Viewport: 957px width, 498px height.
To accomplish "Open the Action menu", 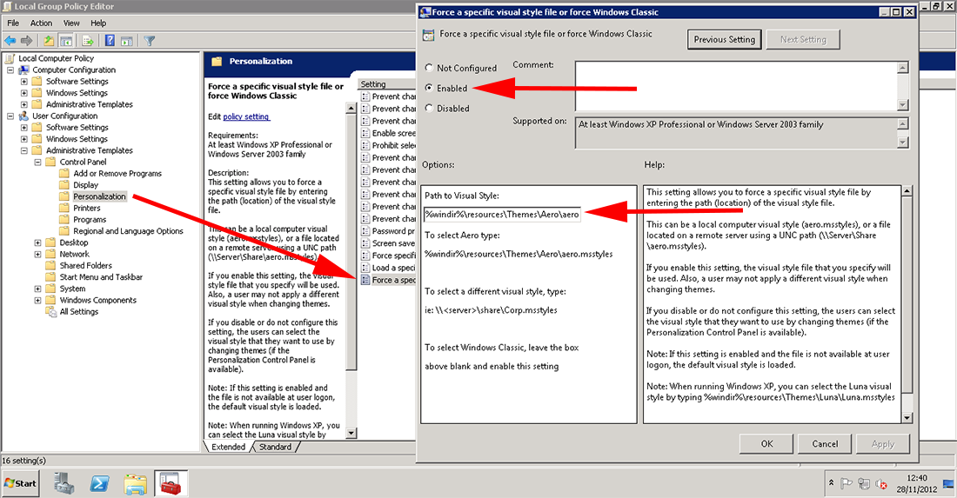I will point(41,23).
